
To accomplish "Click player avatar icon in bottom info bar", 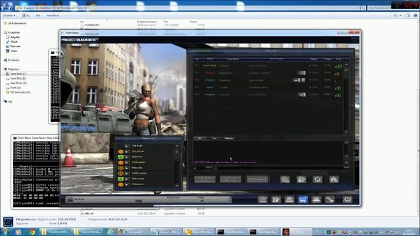I will (x=70, y=199).
